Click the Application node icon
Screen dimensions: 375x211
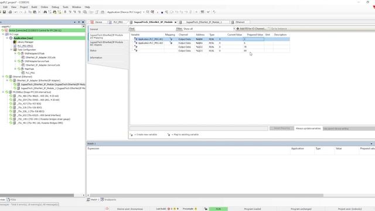(x=11, y=38)
